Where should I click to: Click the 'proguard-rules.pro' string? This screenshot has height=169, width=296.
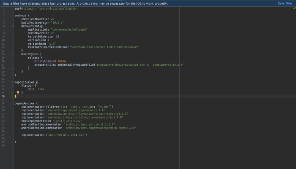[167, 65]
